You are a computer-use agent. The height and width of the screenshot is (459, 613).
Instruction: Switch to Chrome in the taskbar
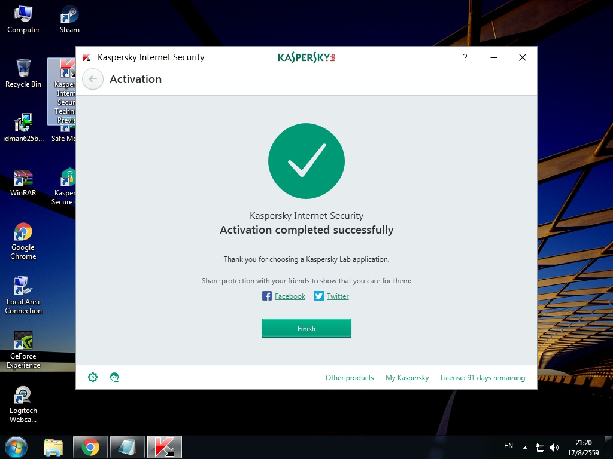[90, 447]
